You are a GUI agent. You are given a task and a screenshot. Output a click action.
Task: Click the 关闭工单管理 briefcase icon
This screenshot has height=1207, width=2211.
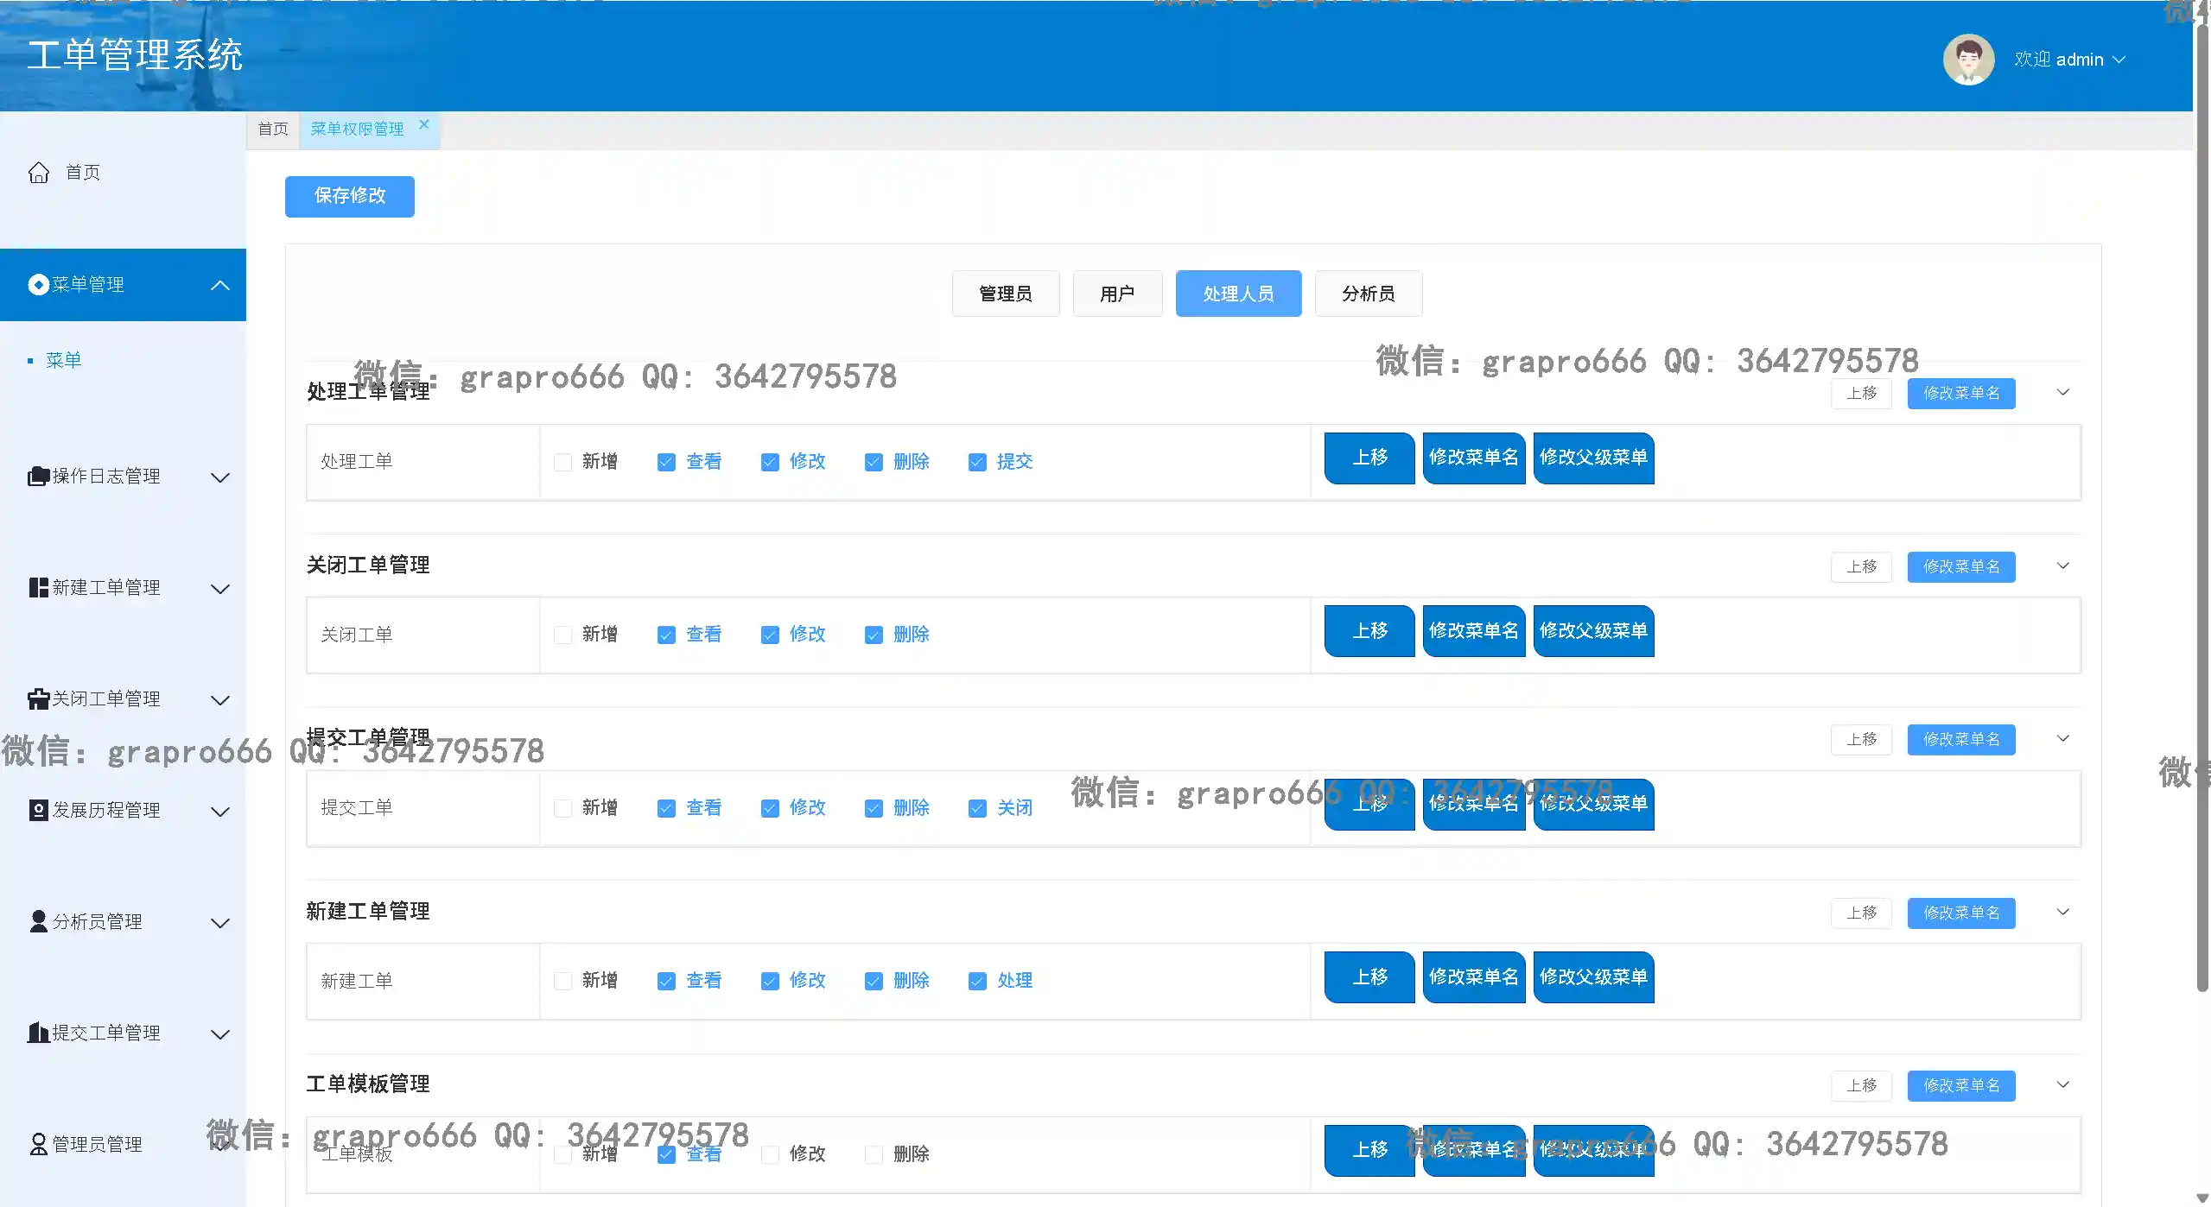tap(38, 699)
